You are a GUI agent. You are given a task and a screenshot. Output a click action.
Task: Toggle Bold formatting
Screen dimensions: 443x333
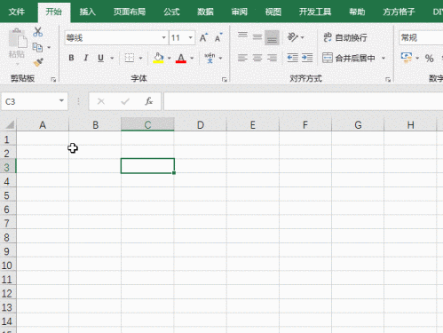pos(71,58)
